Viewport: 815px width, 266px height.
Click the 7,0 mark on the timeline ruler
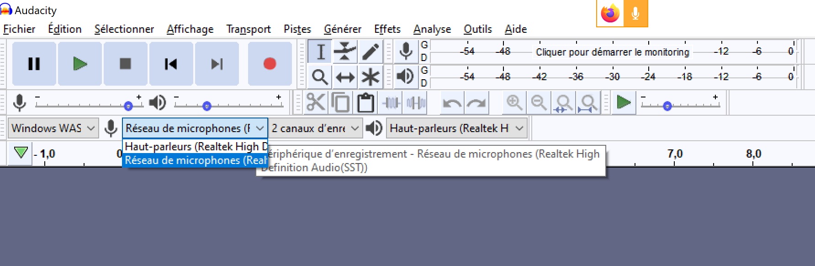point(675,153)
